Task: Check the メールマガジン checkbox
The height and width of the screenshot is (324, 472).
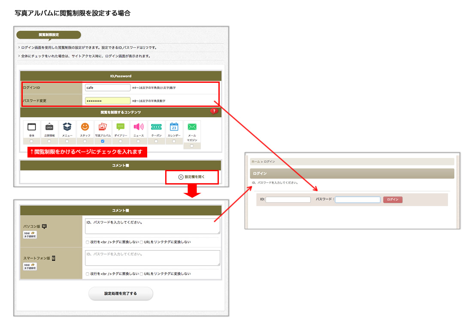Action: [192, 146]
